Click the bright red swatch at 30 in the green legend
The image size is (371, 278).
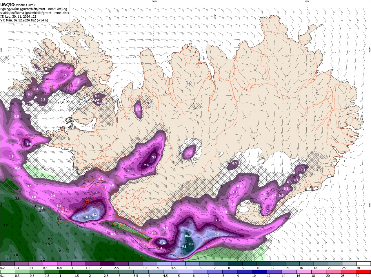point(363,272)
